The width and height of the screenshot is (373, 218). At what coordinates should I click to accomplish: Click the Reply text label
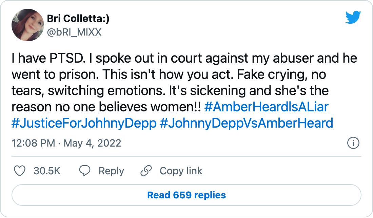tap(111, 171)
